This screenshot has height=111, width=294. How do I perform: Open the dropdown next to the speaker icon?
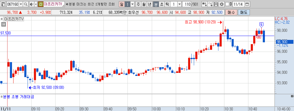click(x=36, y=4)
